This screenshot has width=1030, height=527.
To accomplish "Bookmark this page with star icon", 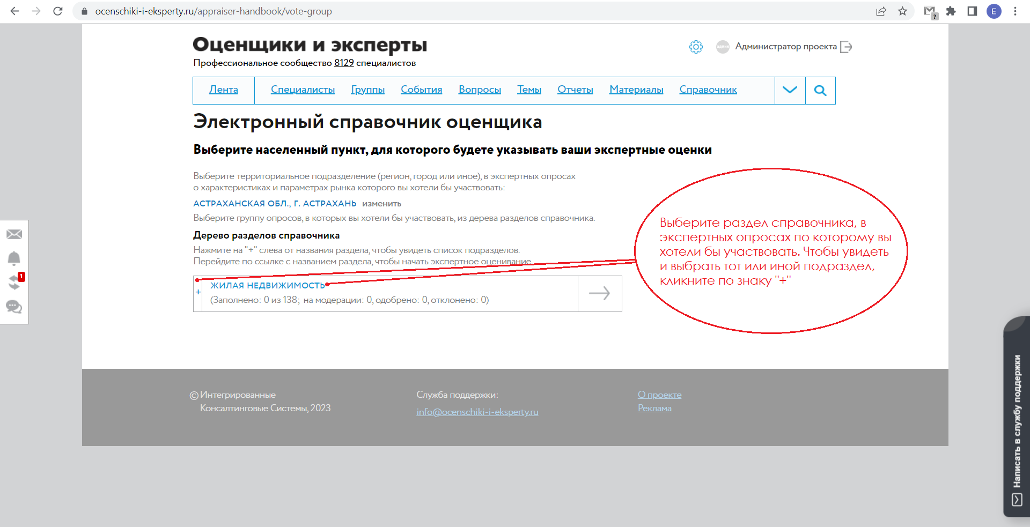I will 903,11.
